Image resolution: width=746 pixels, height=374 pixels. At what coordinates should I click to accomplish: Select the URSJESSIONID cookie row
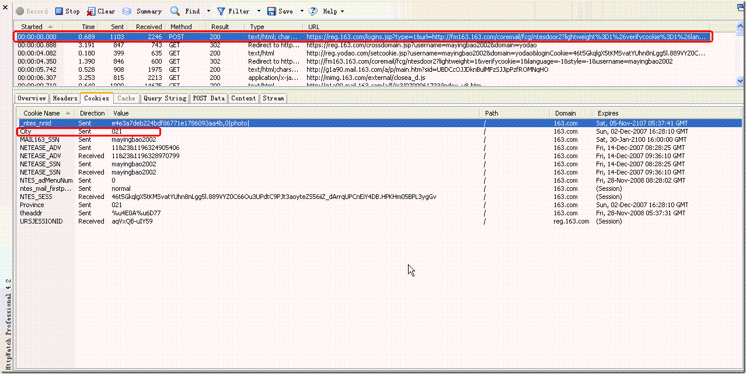379,221
